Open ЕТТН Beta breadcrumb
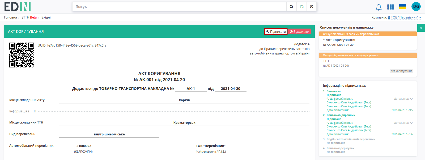Image resolution: width=425 pixels, height=160 pixels. [29, 17]
